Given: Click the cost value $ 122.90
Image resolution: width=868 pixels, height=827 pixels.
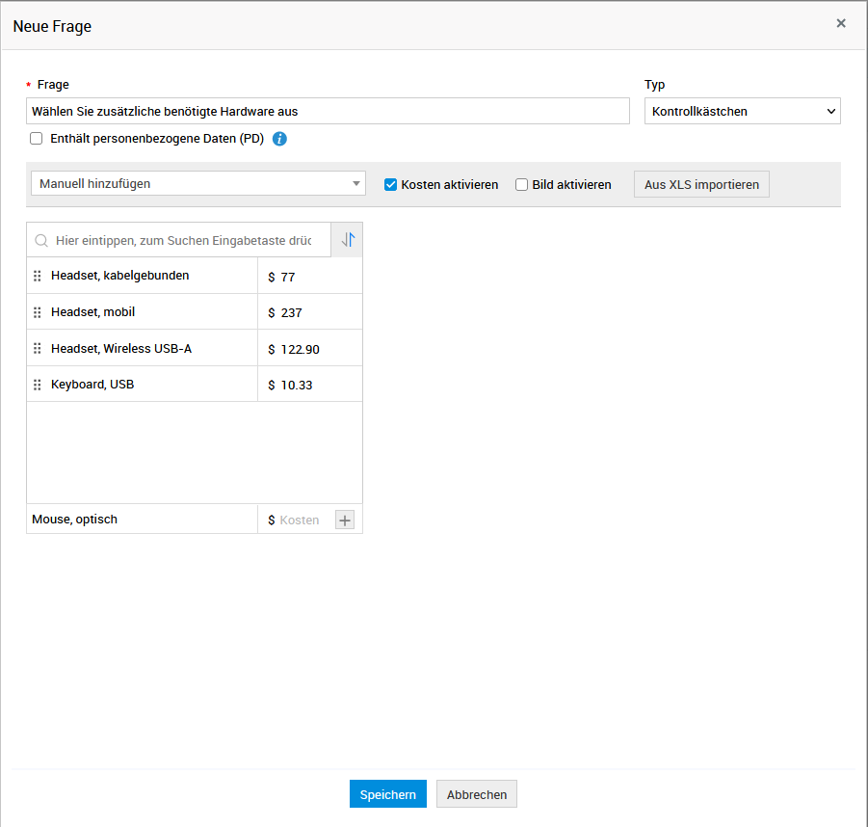Looking at the screenshot, I should tap(294, 350).
